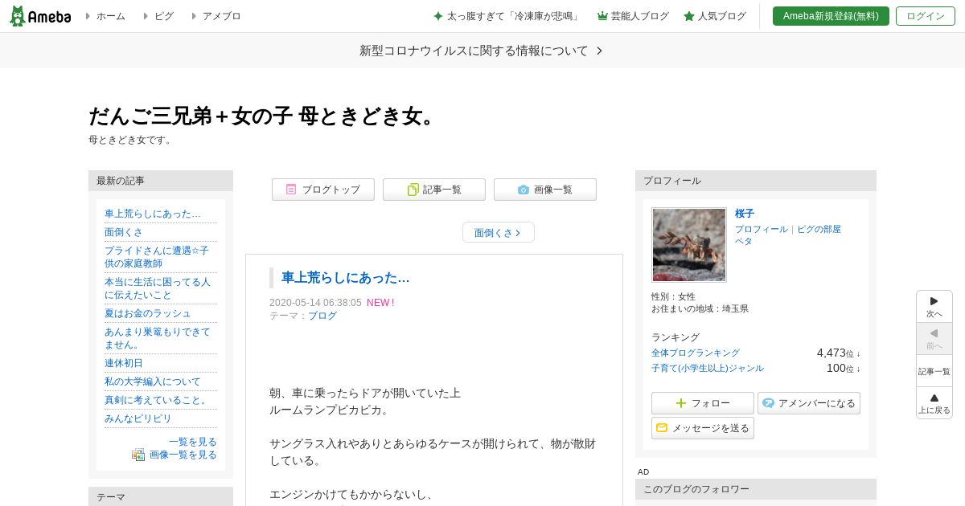Select sidebar article みんなピリピリ
The width and height of the screenshot is (965, 506).
138,418
